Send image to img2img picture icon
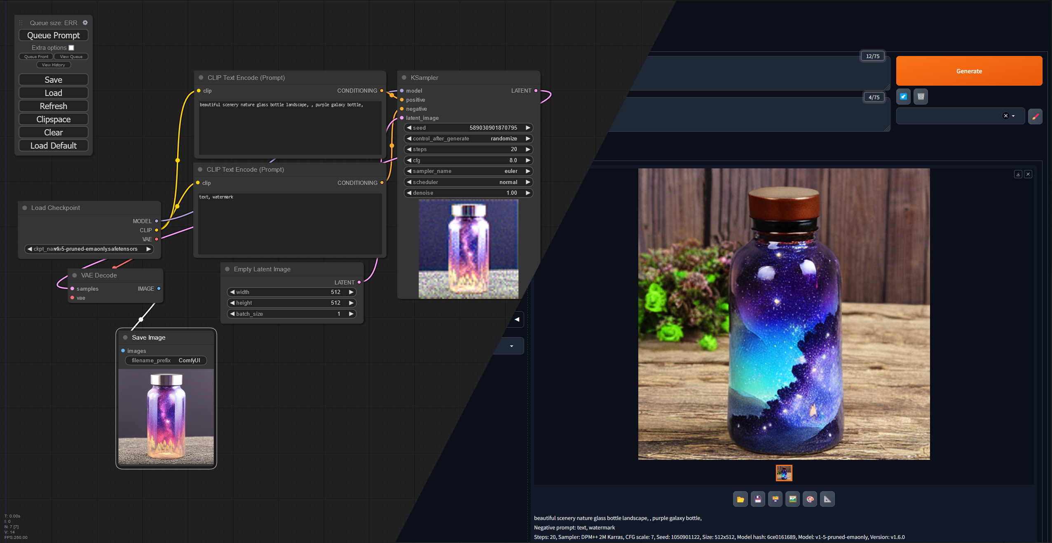 [x=792, y=499]
